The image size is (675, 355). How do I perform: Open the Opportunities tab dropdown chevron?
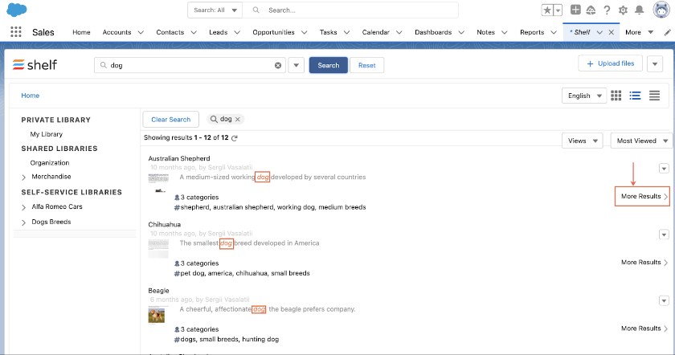(304, 32)
